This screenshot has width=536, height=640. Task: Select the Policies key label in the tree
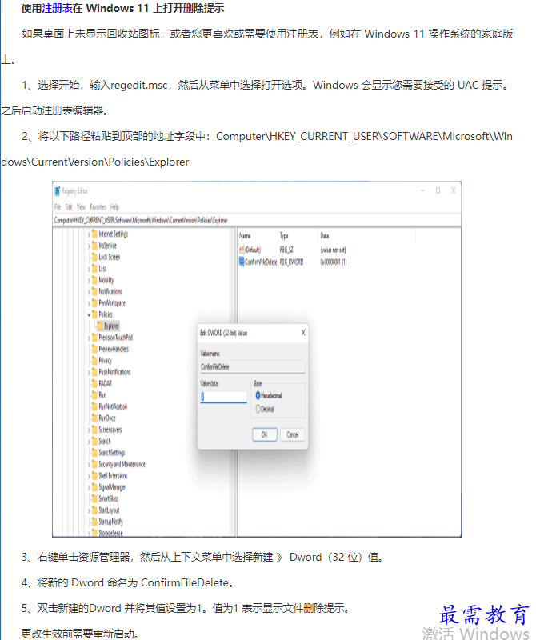[x=106, y=314]
